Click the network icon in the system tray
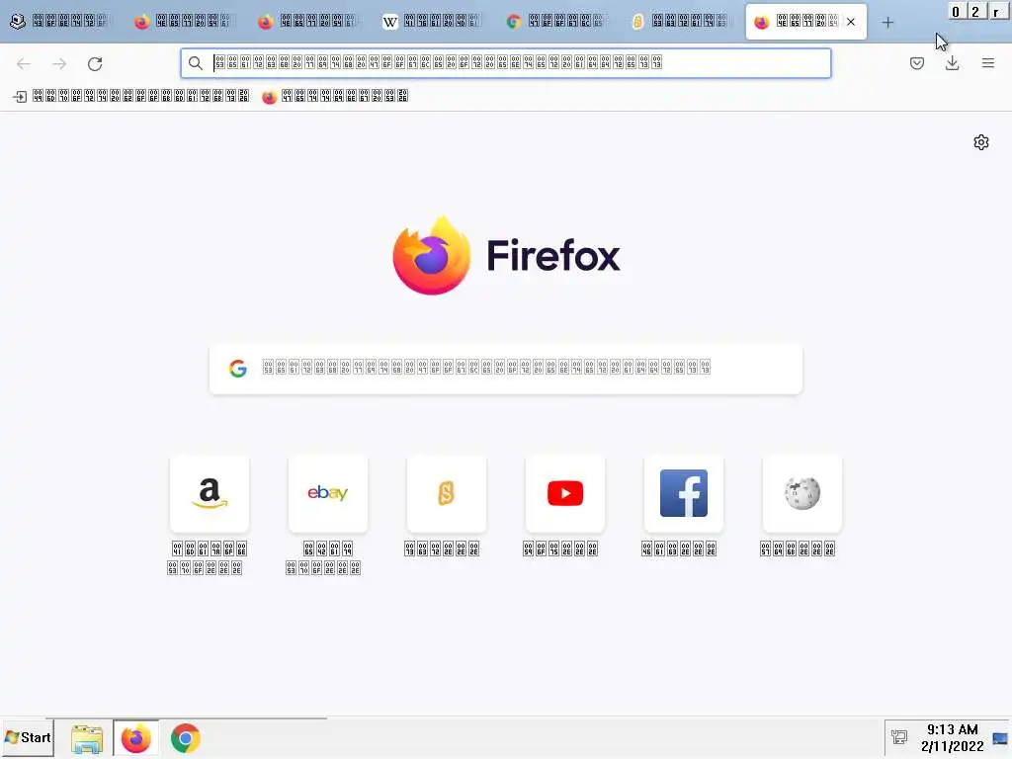 [x=899, y=737]
